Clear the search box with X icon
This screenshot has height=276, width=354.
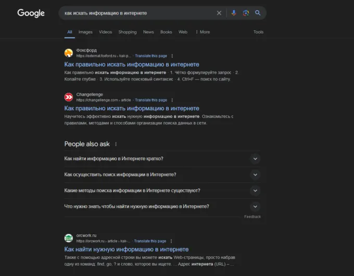pyautogui.click(x=219, y=13)
